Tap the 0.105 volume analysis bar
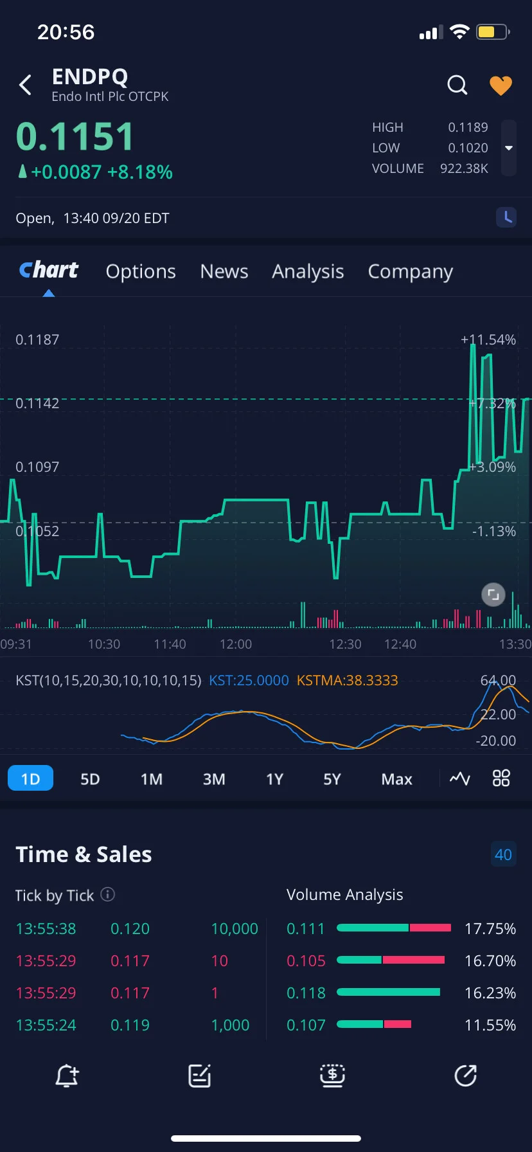Screen dimensions: 532x1152 click(x=391, y=960)
